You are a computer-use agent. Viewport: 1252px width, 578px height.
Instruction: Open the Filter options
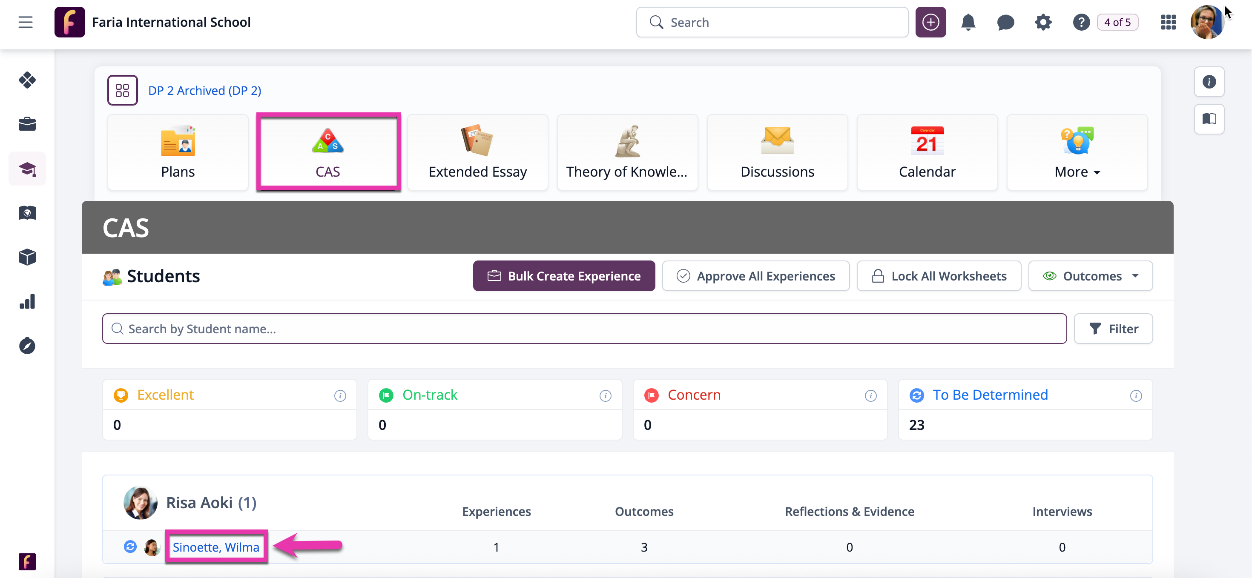[x=1113, y=329]
